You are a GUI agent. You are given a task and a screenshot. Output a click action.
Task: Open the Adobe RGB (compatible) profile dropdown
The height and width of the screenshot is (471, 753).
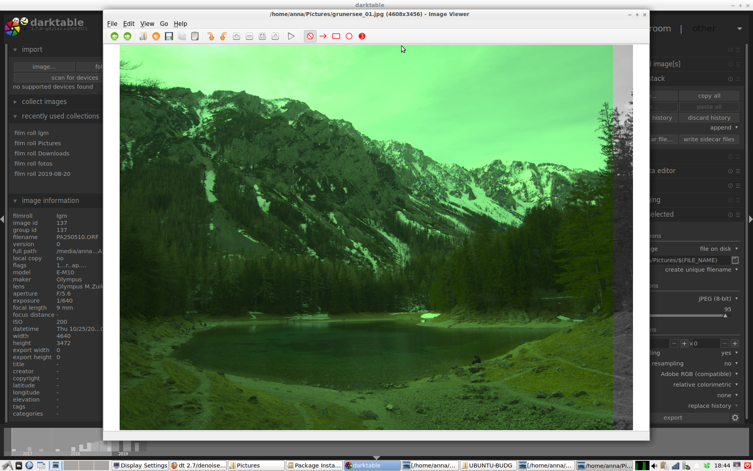click(700, 374)
